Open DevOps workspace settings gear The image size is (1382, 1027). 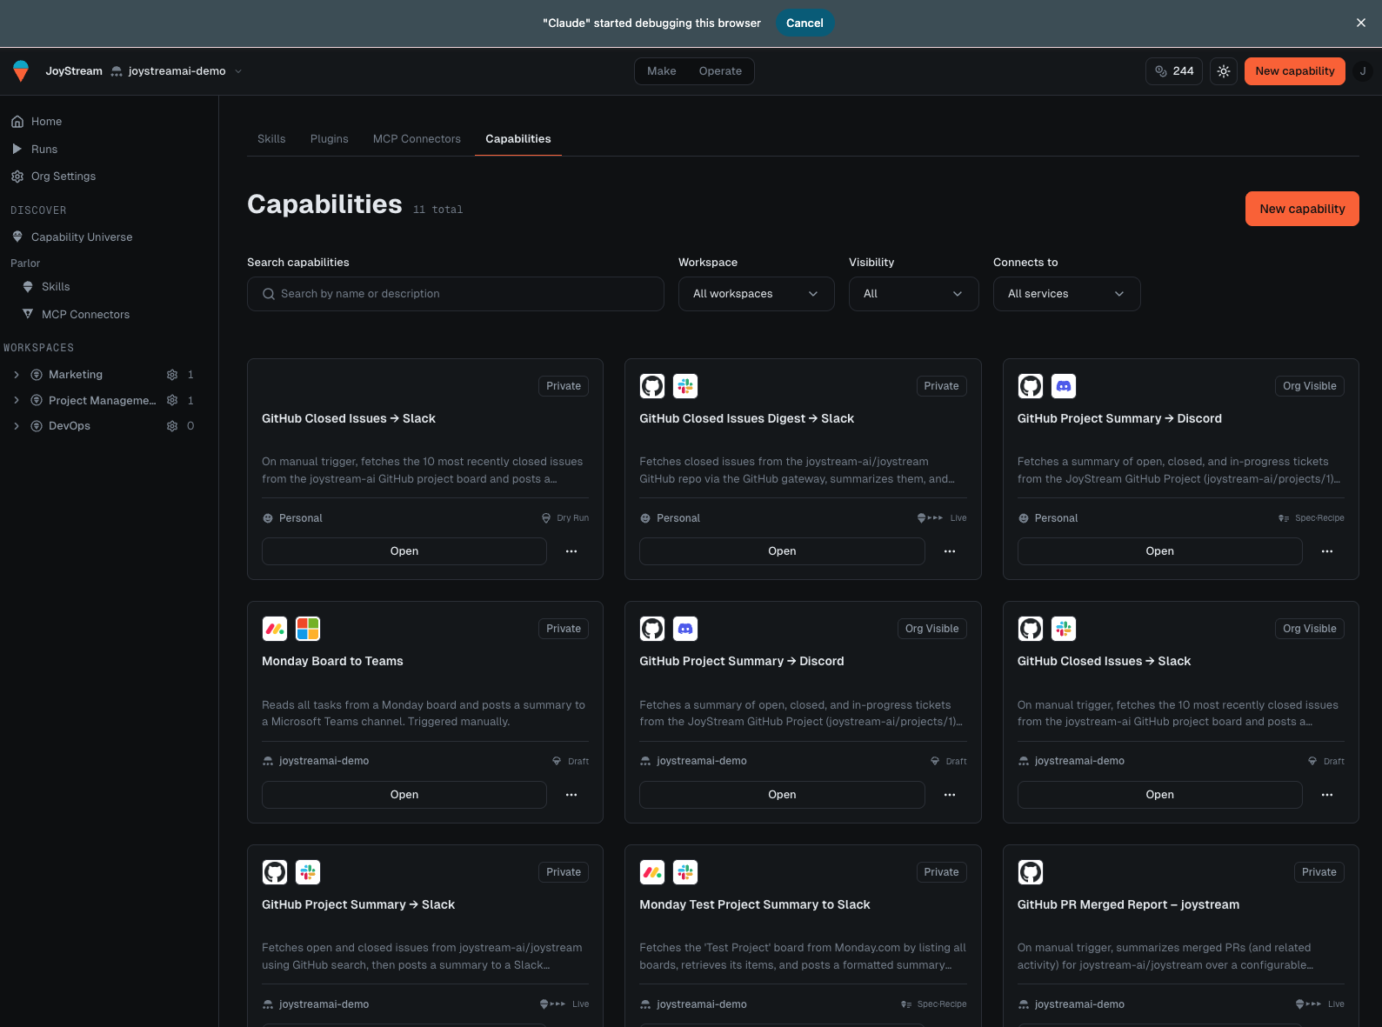point(172,426)
